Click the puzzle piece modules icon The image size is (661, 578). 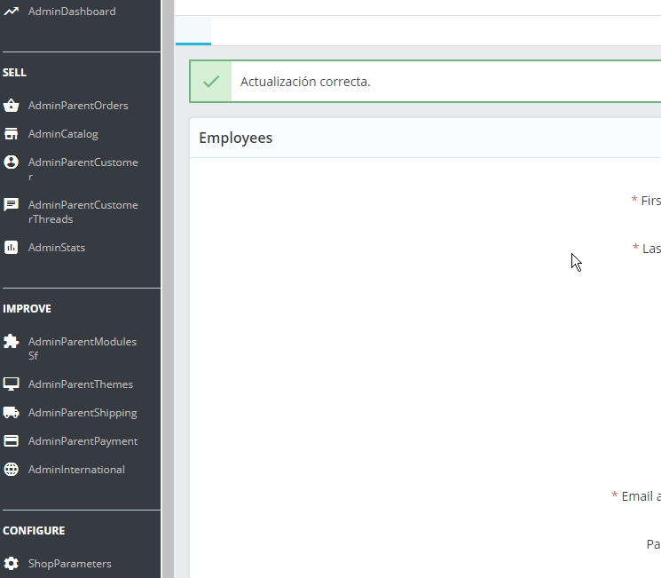point(11,341)
